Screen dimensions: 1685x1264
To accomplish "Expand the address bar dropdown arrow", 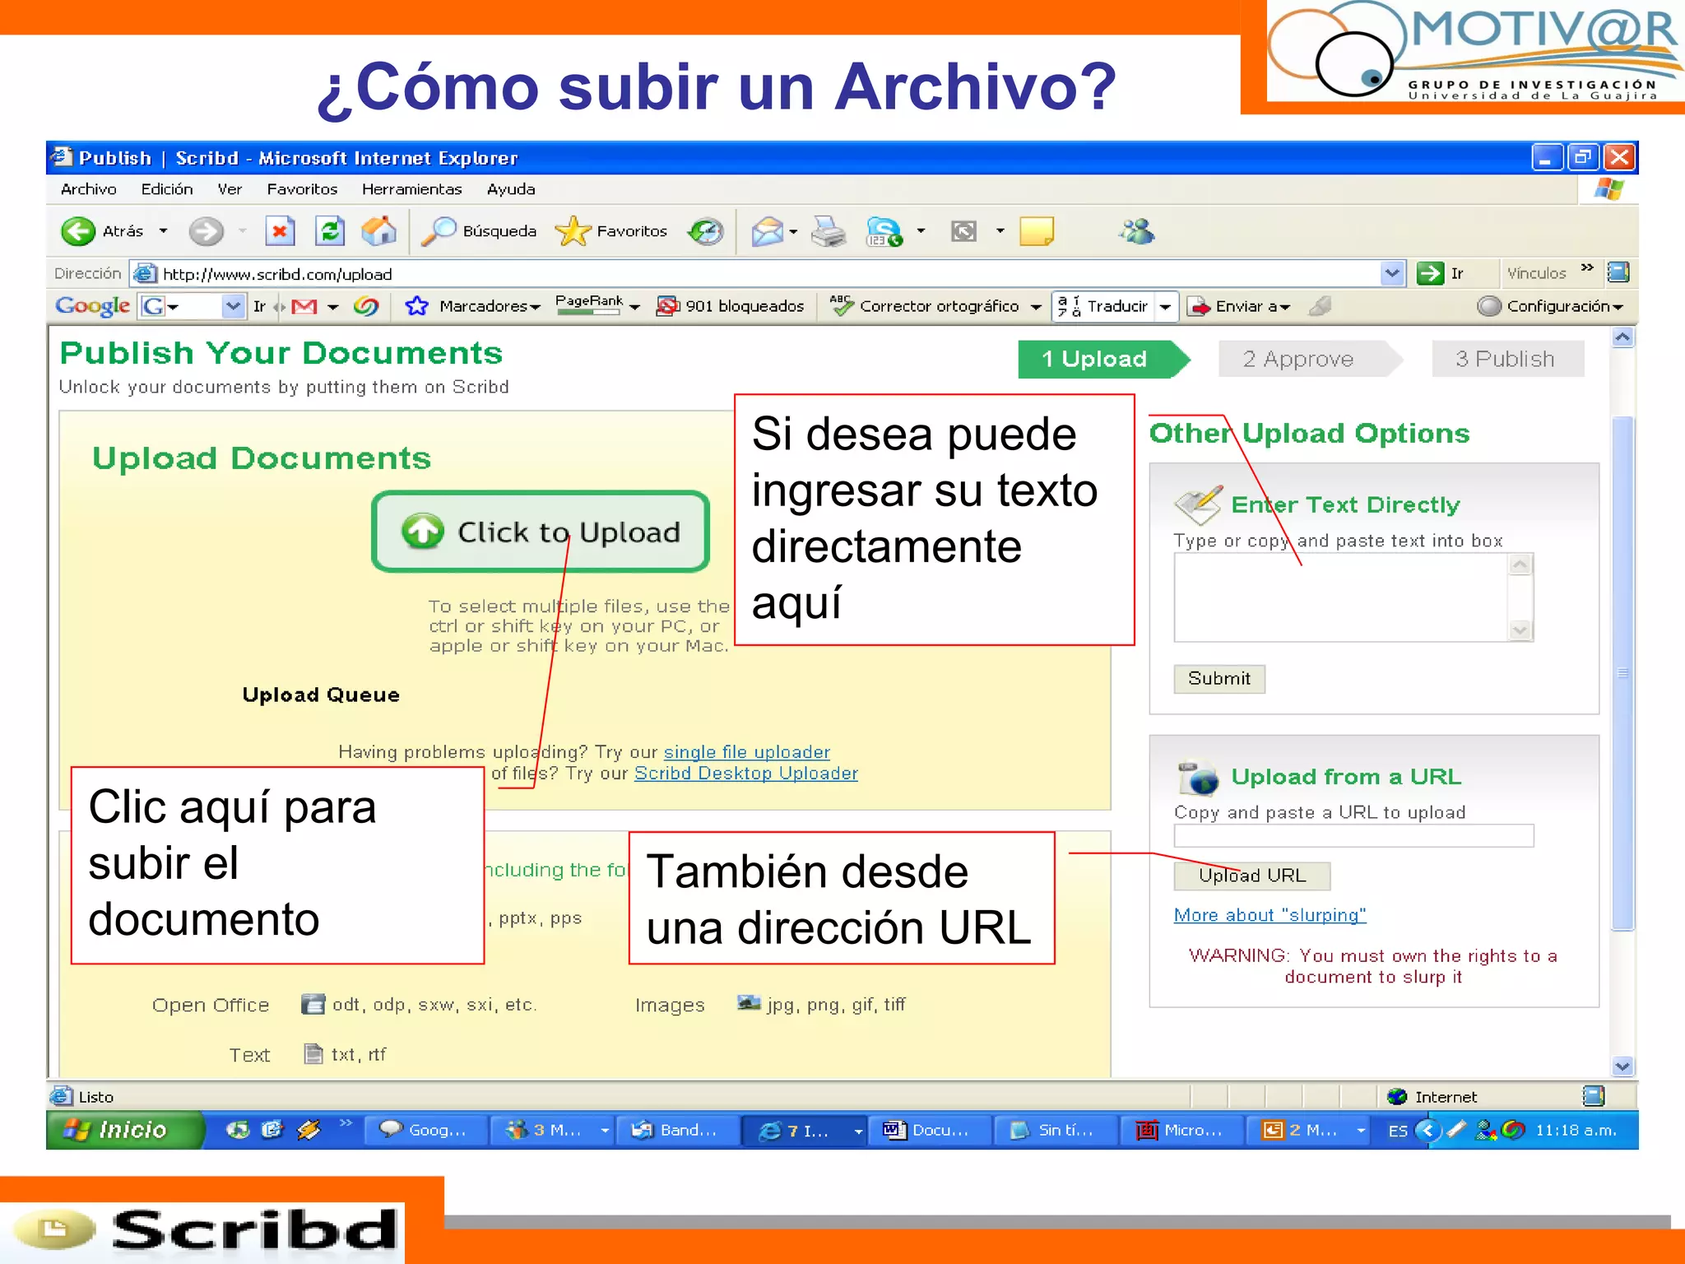I will (x=1392, y=273).
